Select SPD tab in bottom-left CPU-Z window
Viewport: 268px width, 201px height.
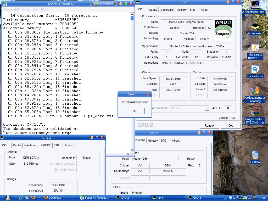click(x=56, y=145)
